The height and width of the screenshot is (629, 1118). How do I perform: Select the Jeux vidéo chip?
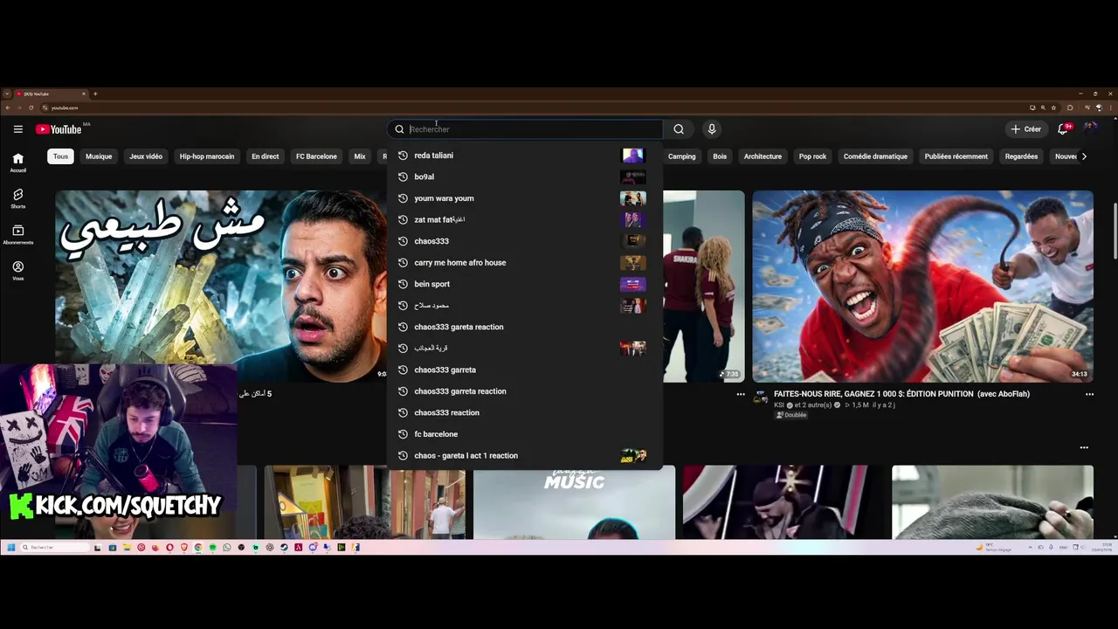146,156
